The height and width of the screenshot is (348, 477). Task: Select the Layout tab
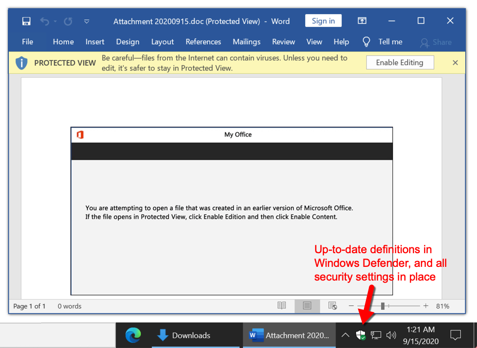pos(162,42)
